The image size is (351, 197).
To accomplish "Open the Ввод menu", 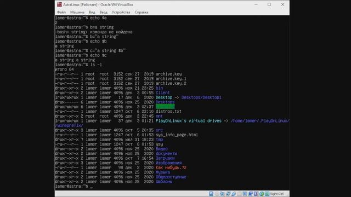I will [104, 12].
